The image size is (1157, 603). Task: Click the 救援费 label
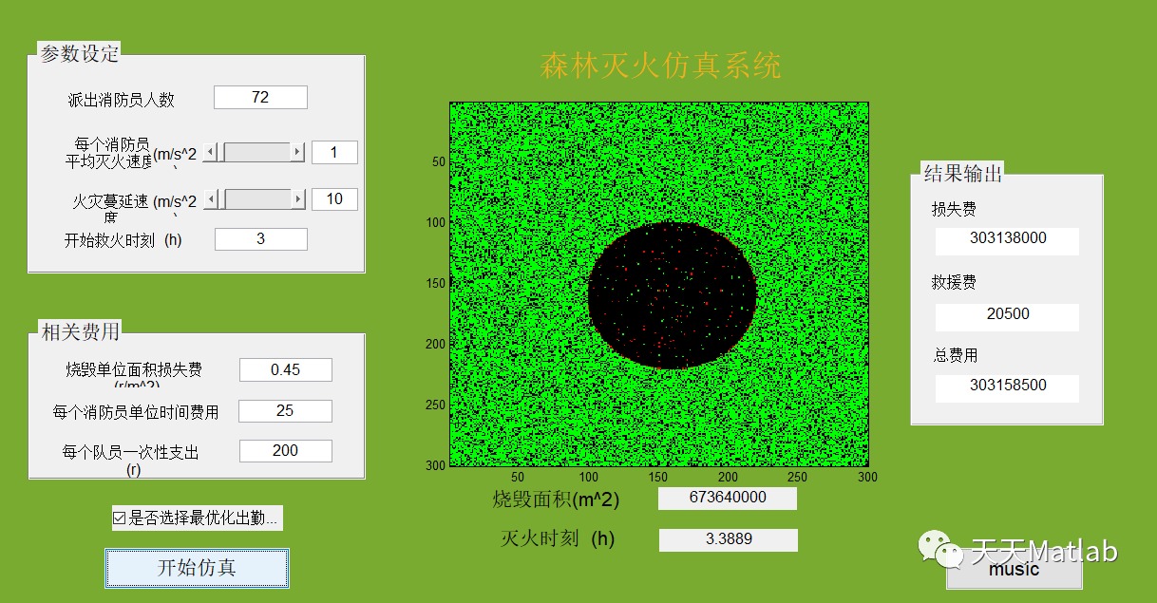click(955, 282)
